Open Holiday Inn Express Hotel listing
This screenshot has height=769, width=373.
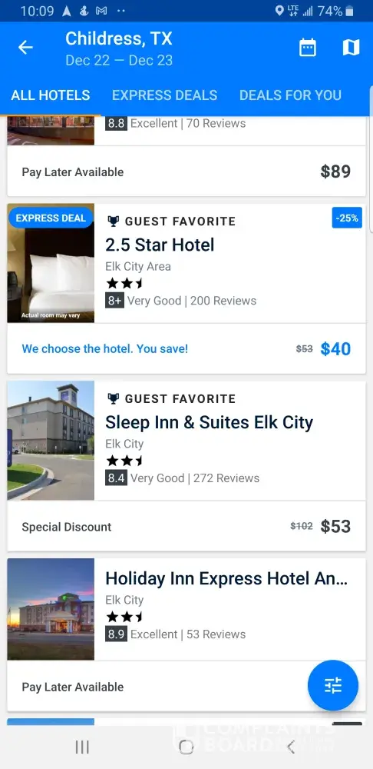(226, 579)
